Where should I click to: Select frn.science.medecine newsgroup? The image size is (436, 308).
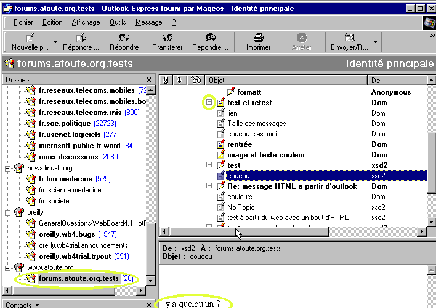(x=70, y=190)
